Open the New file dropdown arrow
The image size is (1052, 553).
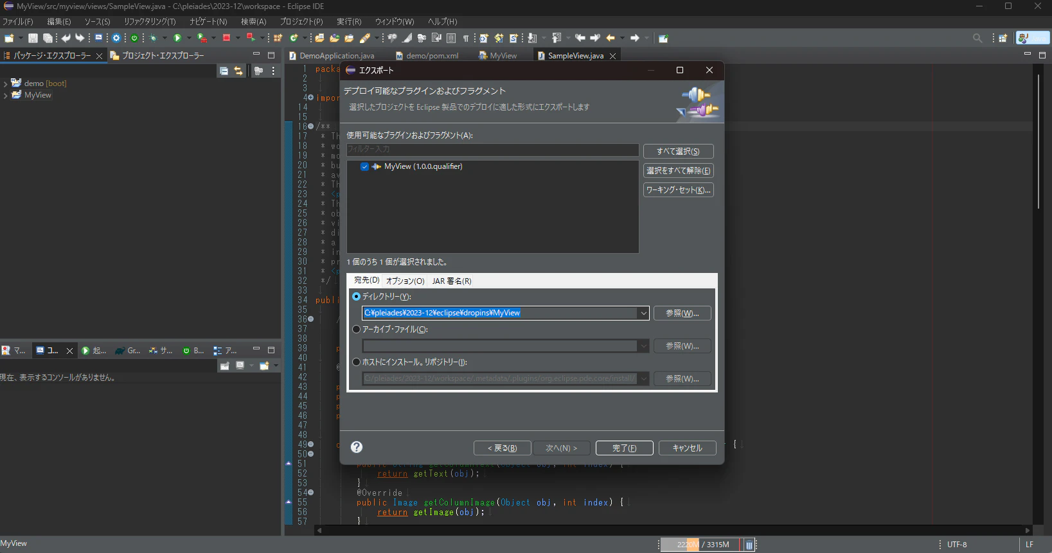pyautogui.click(x=20, y=39)
